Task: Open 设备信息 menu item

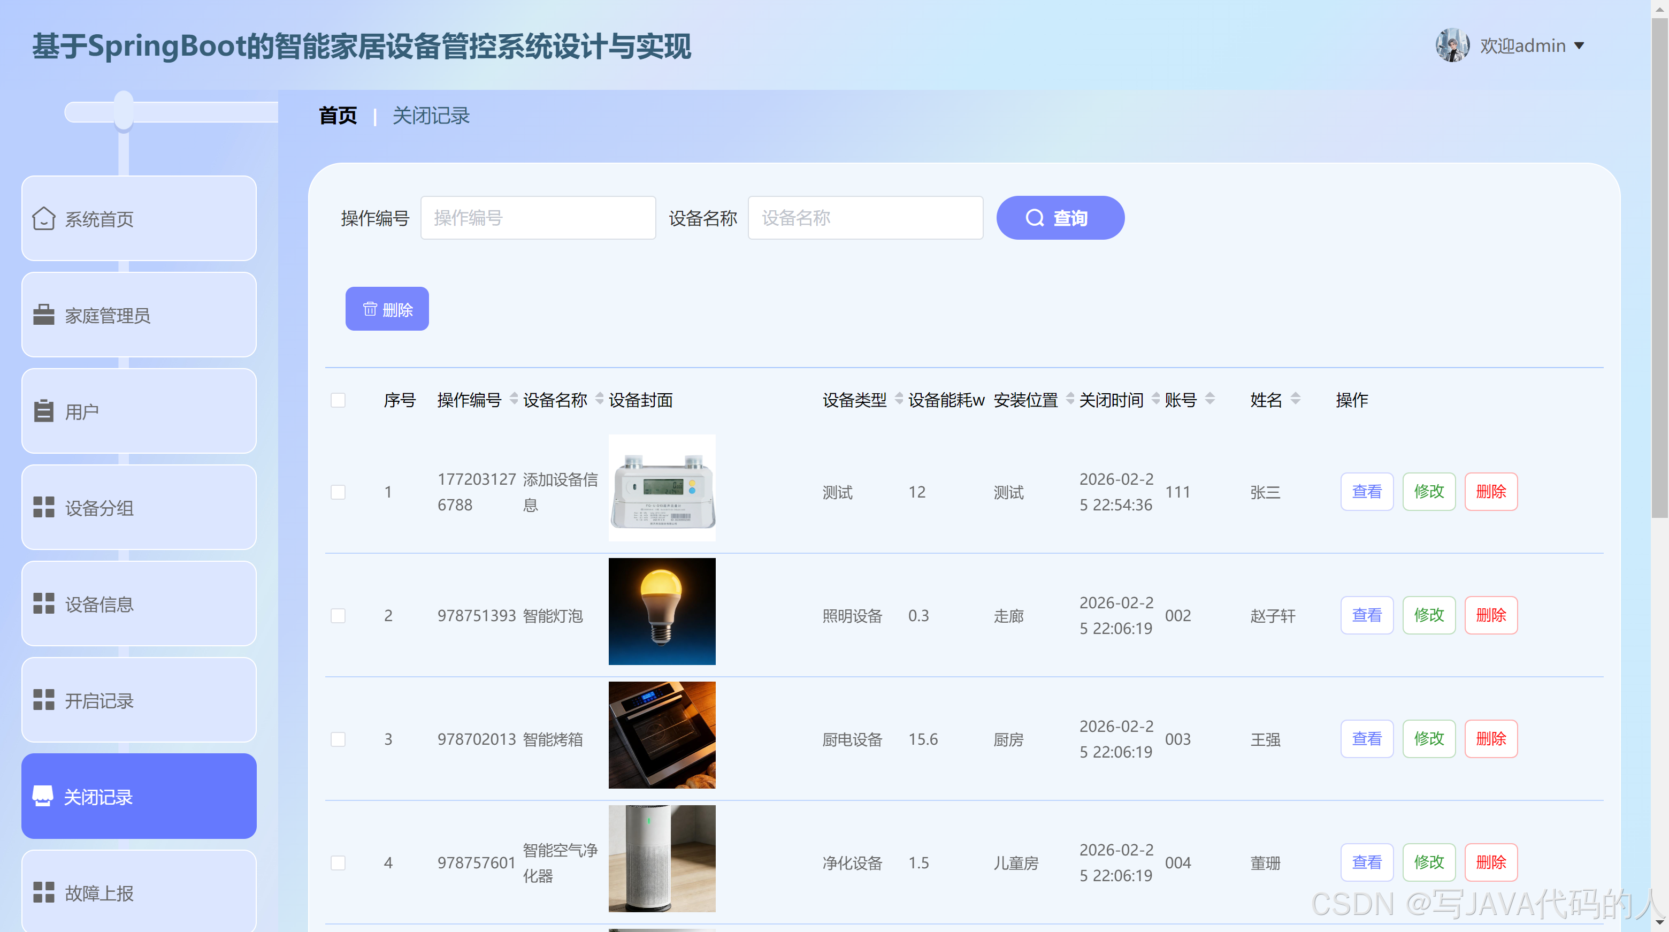Action: pos(139,603)
